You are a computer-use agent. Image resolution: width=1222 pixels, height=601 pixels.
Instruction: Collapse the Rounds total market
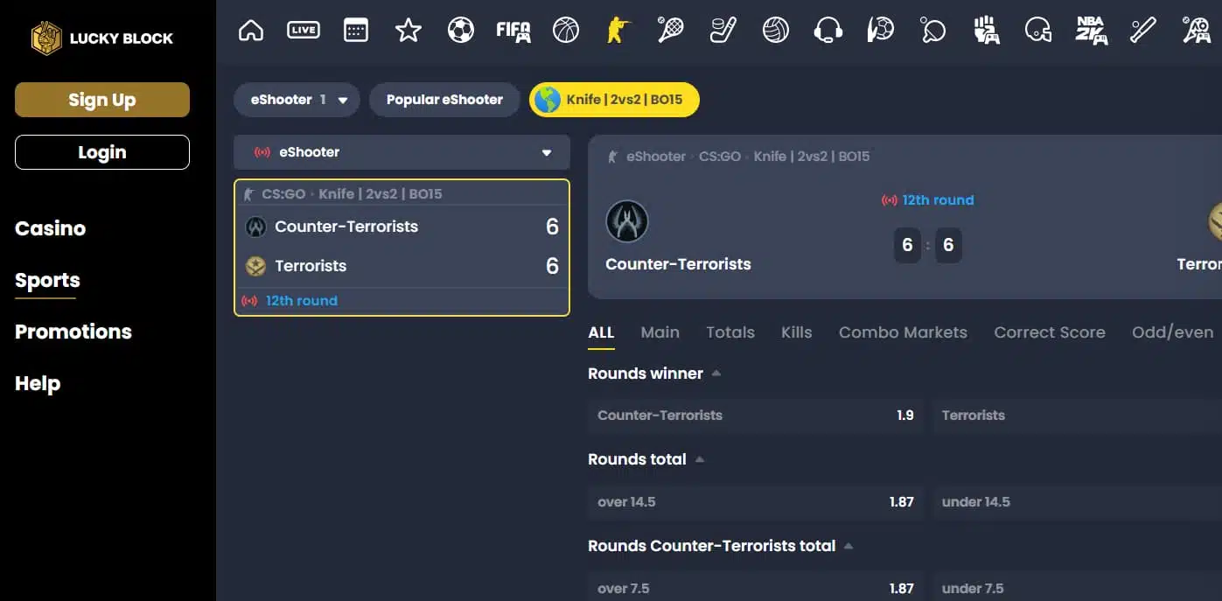point(699,459)
